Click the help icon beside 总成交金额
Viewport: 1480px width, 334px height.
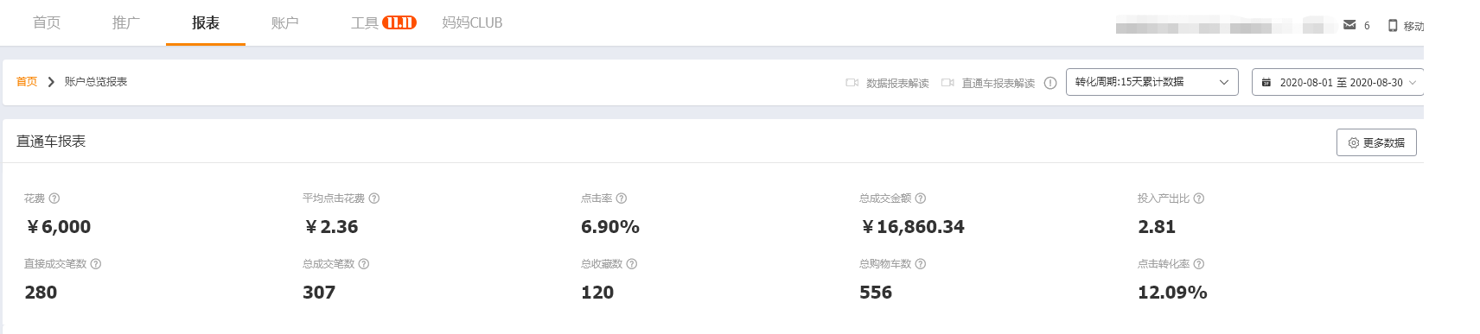[x=921, y=199]
